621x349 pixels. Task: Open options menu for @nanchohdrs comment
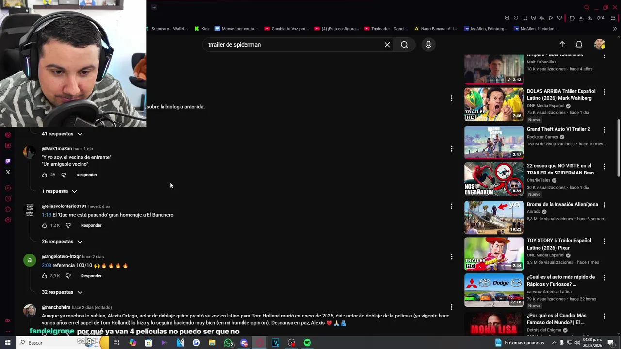pos(451,307)
